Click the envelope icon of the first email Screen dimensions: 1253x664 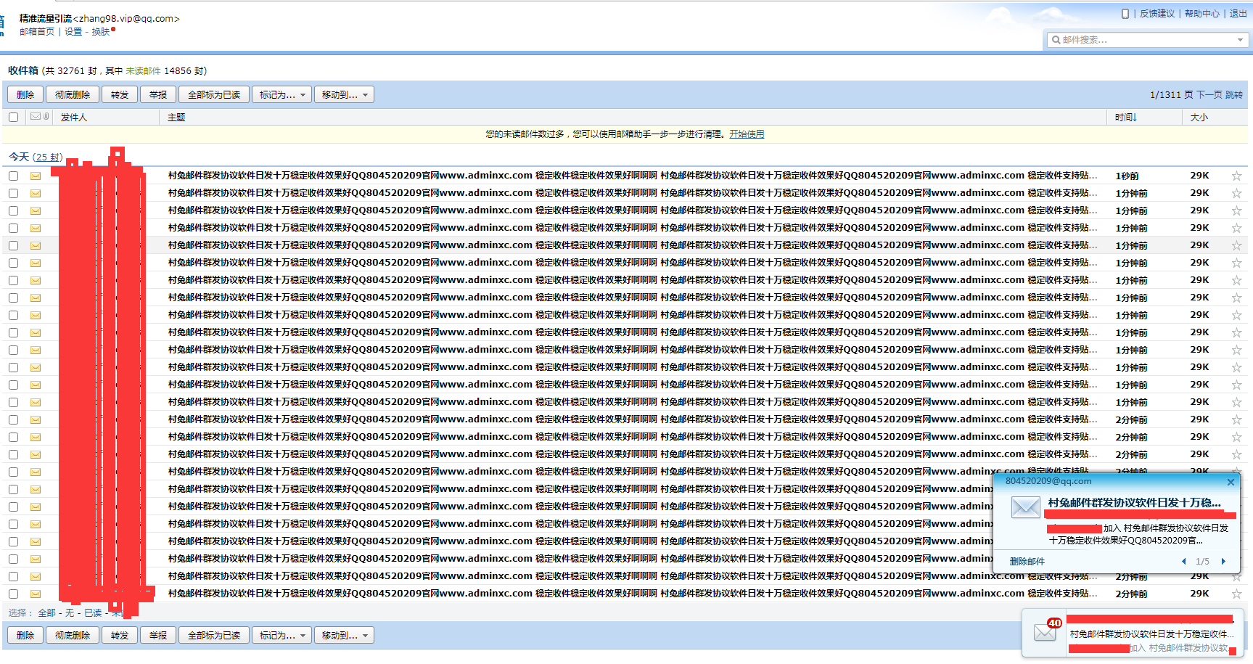coord(36,176)
